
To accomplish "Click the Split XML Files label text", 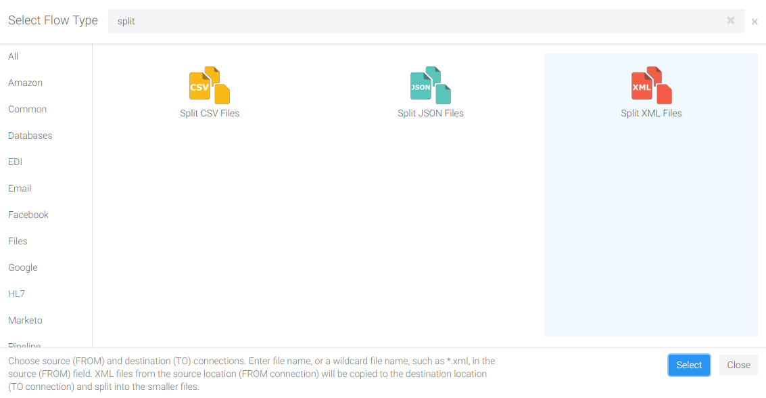I will [x=651, y=113].
